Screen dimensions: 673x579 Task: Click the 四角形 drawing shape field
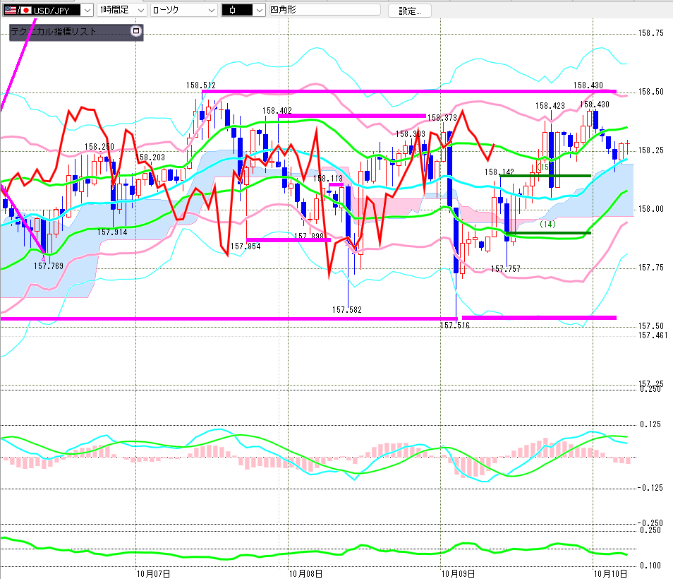[x=325, y=10]
